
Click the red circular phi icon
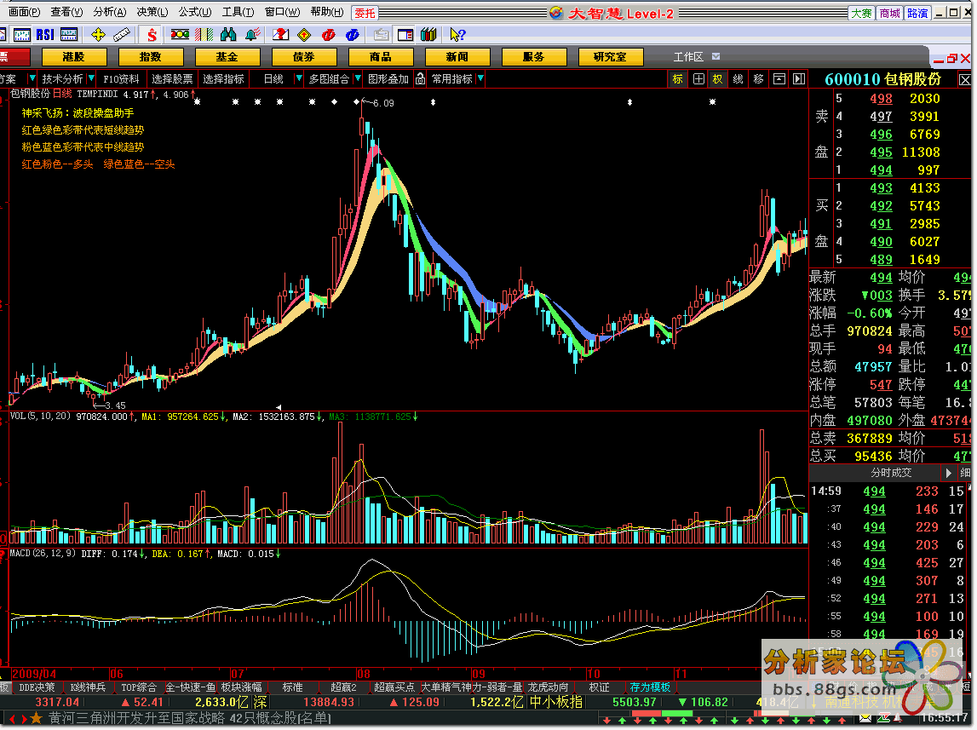(x=329, y=35)
